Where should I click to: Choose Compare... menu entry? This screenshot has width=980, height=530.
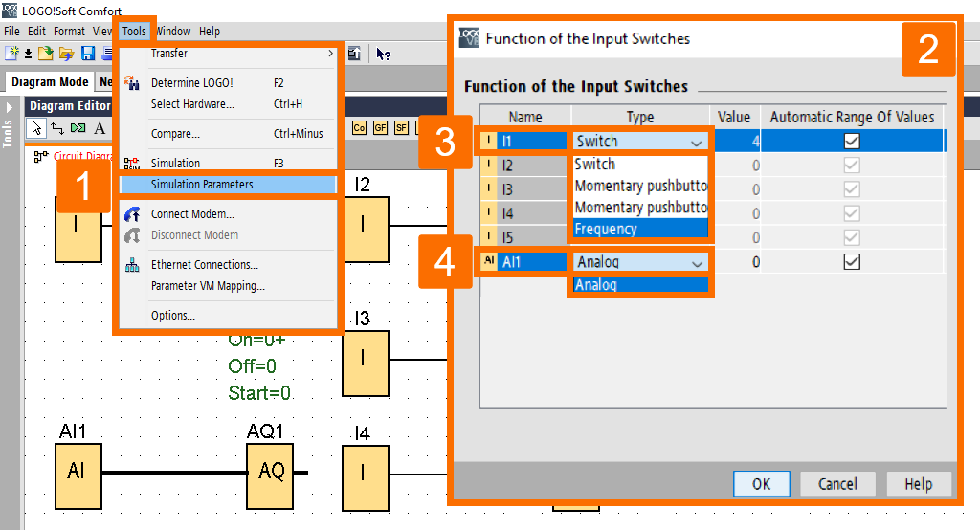(x=228, y=133)
